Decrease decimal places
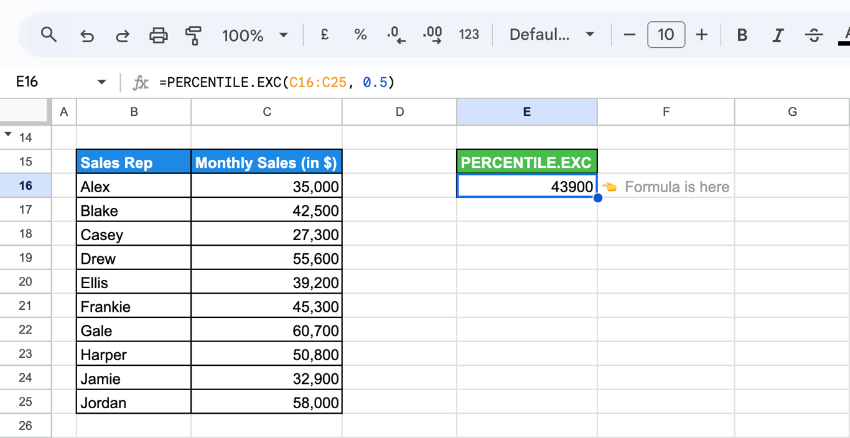The width and height of the screenshot is (850, 438). tap(396, 35)
